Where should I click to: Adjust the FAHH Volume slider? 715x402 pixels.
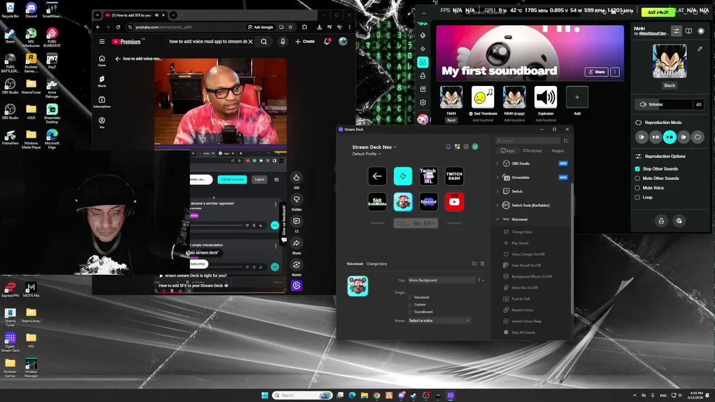[x=669, y=104]
